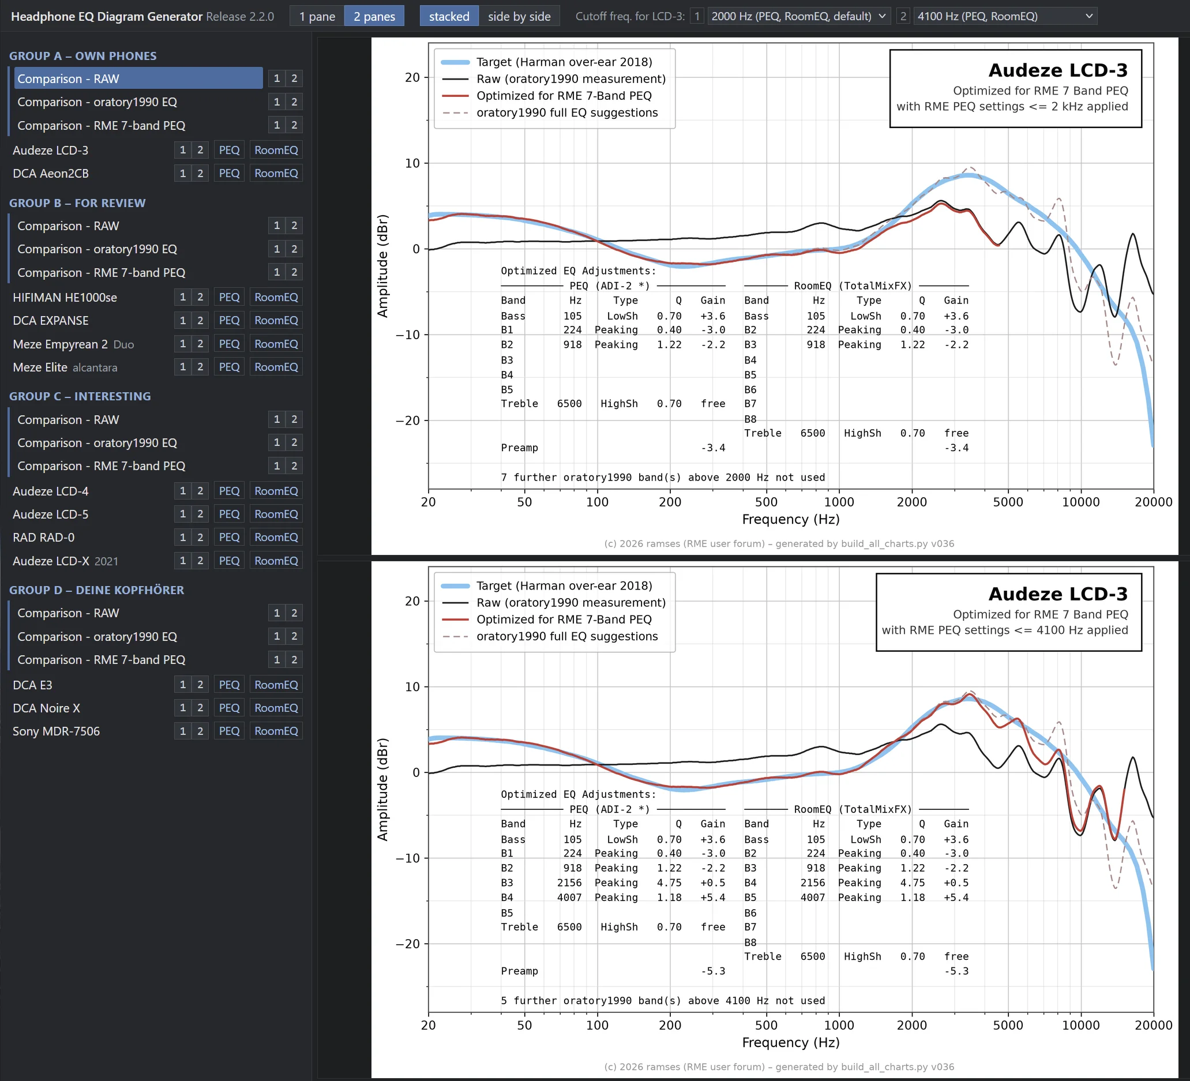
Task: Select Group C Comparison - RME 7-band PEQ
Action: click(138, 466)
